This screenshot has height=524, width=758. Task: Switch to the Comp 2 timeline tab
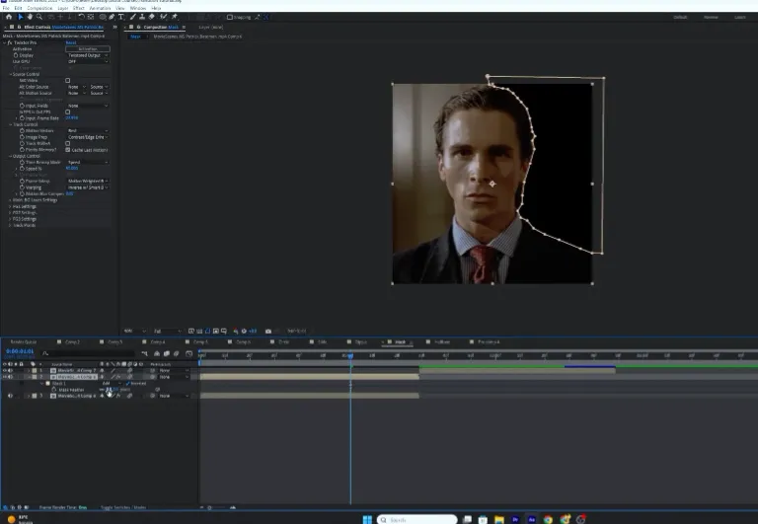pos(72,341)
